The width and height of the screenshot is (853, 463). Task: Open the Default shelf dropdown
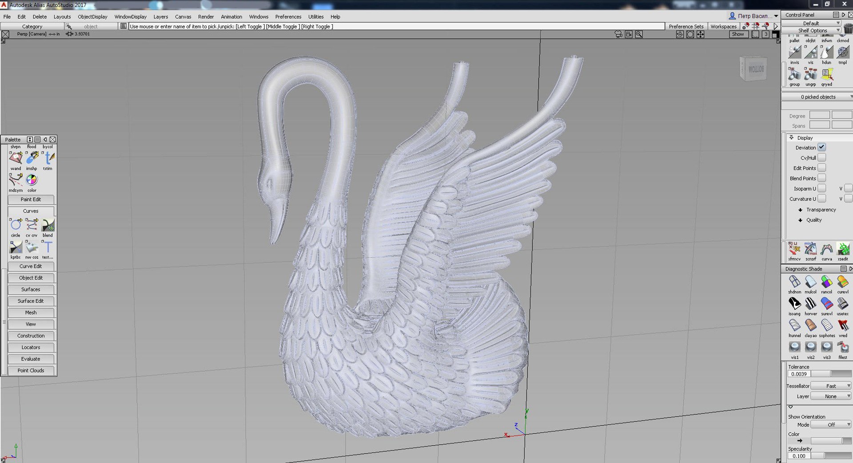[x=811, y=23]
